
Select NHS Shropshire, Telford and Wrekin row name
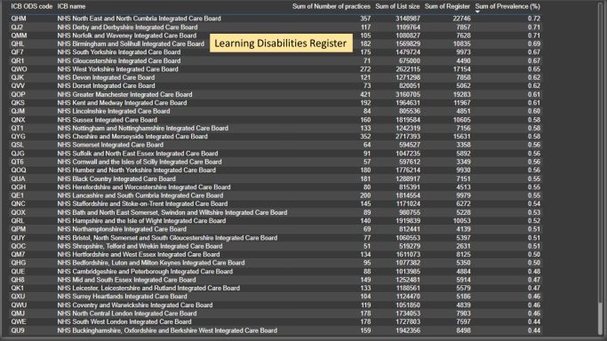[x=140, y=246]
